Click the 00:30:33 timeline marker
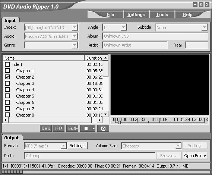The width and height of the screenshot is (212, 175). click(137, 119)
